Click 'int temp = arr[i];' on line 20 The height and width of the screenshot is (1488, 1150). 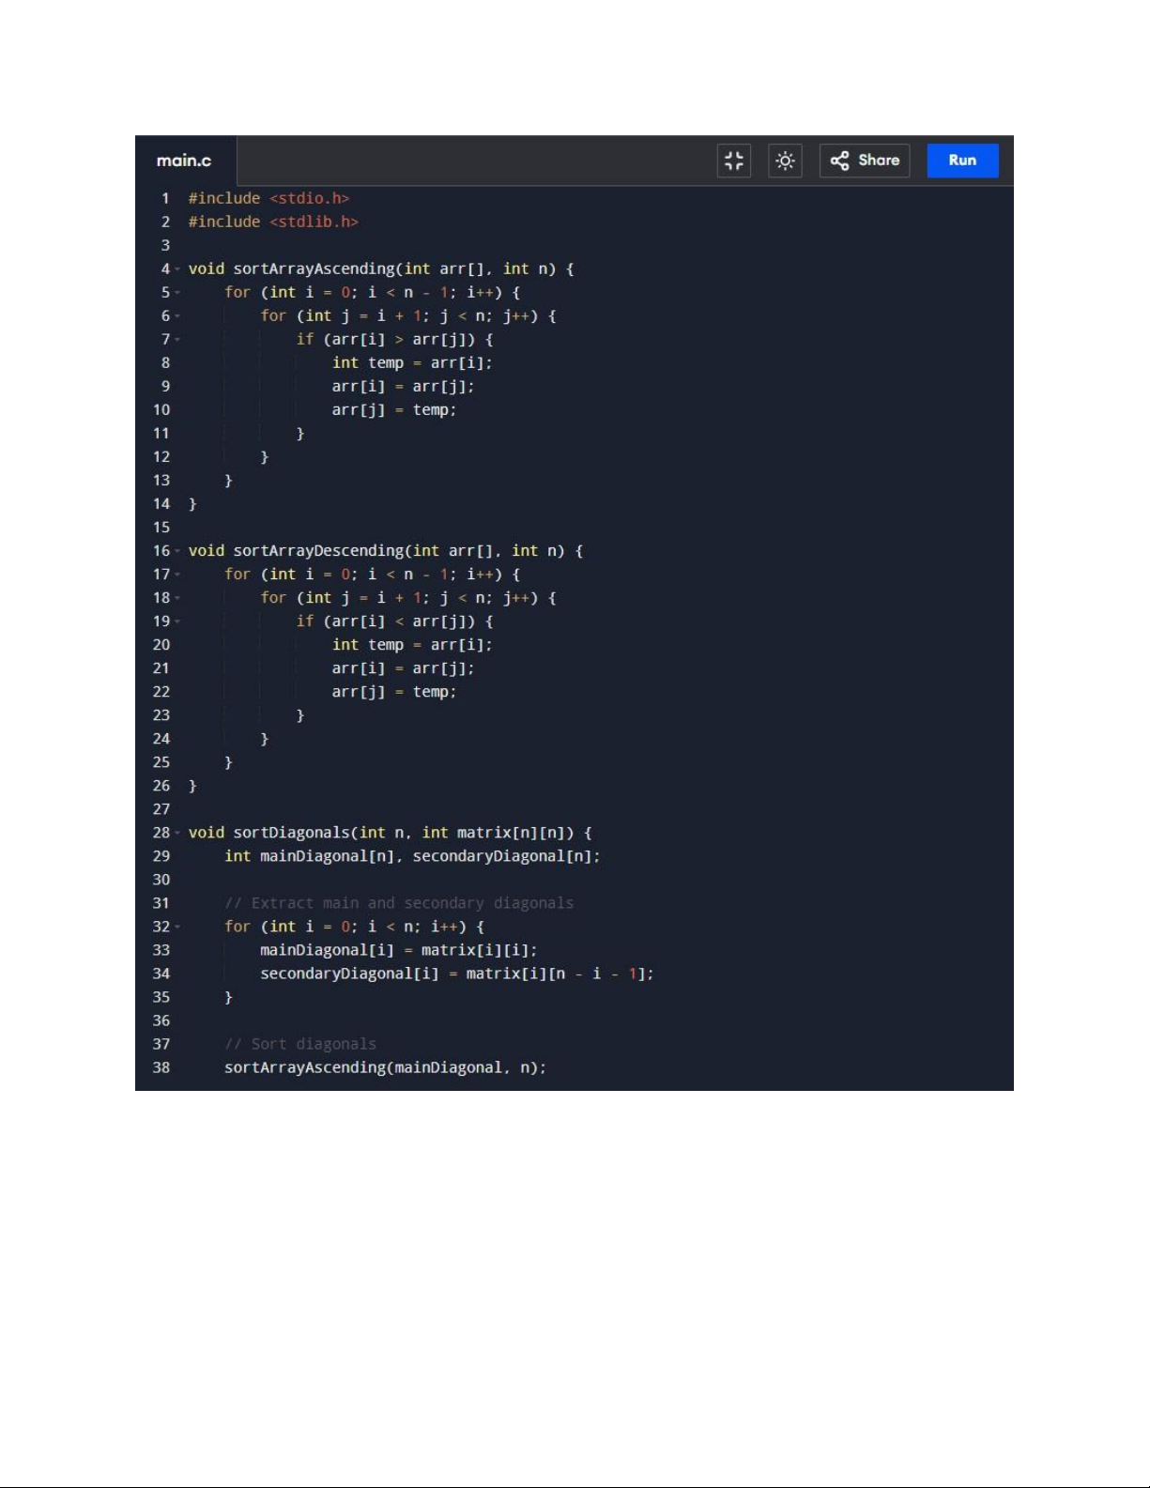click(x=412, y=644)
